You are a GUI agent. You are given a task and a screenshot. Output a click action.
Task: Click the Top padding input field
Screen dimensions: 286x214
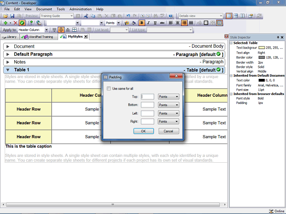(147, 97)
